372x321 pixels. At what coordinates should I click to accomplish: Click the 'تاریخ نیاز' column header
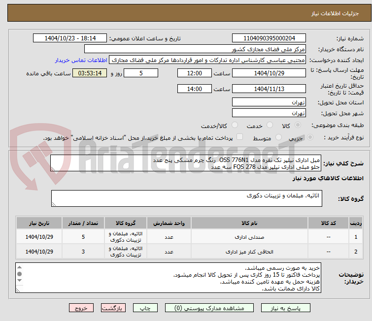coord(39,223)
